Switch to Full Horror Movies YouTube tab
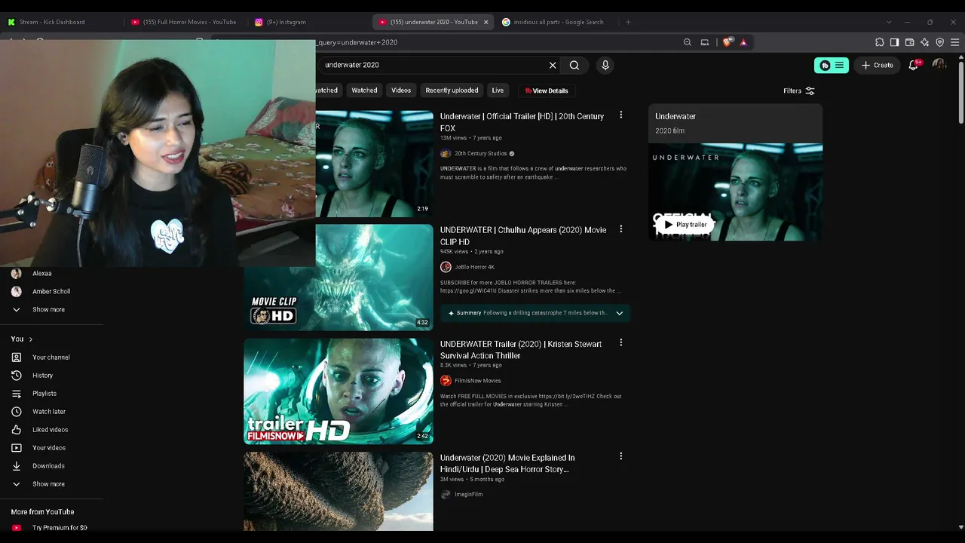This screenshot has width=965, height=543. (x=184, y=22)
